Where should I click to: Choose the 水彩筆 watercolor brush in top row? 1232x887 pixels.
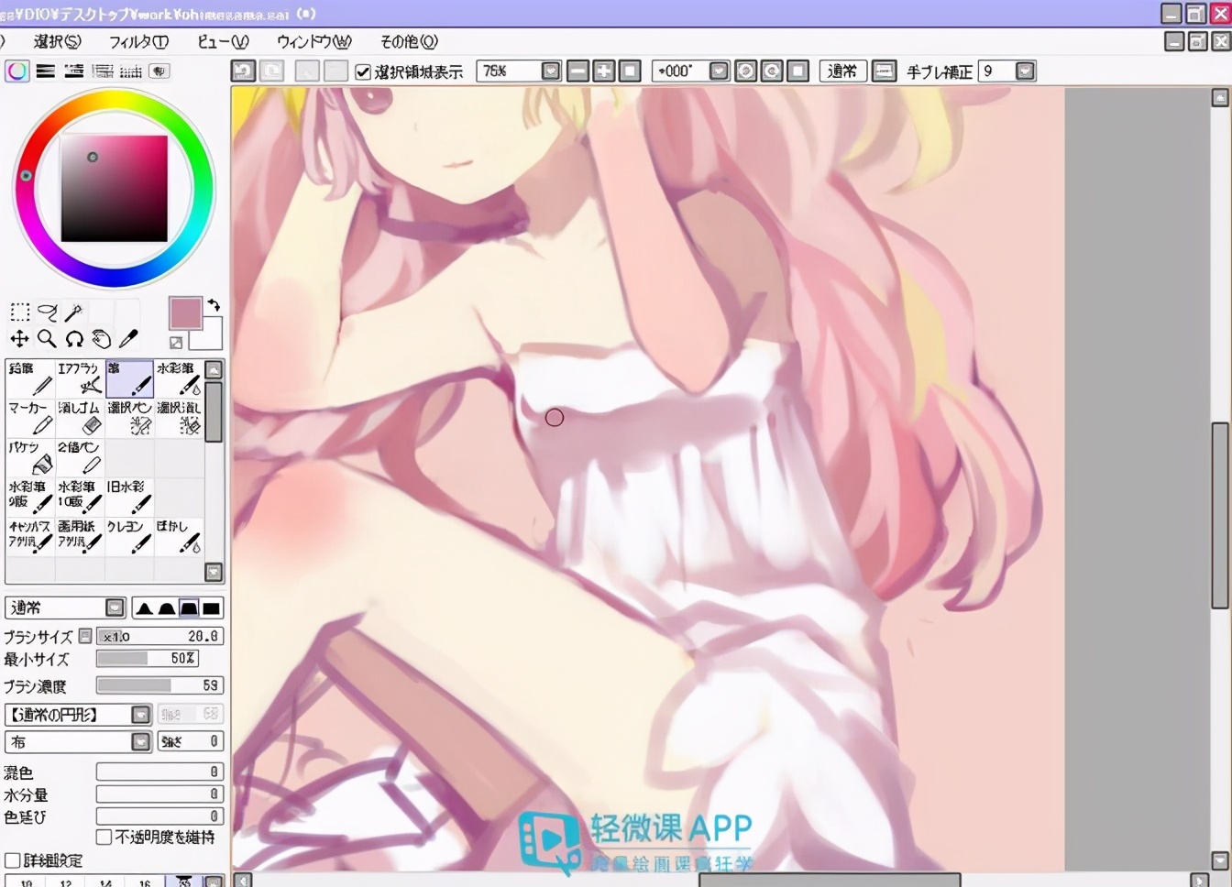pos(179,378)
